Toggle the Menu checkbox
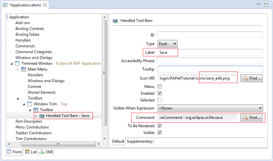This screenshot has width=273, height=161. coord(160,87)
